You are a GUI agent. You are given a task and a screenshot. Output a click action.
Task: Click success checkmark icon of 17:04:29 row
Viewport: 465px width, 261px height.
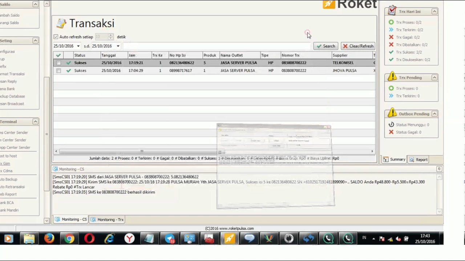pyautogui.click(x=69, y=71)
